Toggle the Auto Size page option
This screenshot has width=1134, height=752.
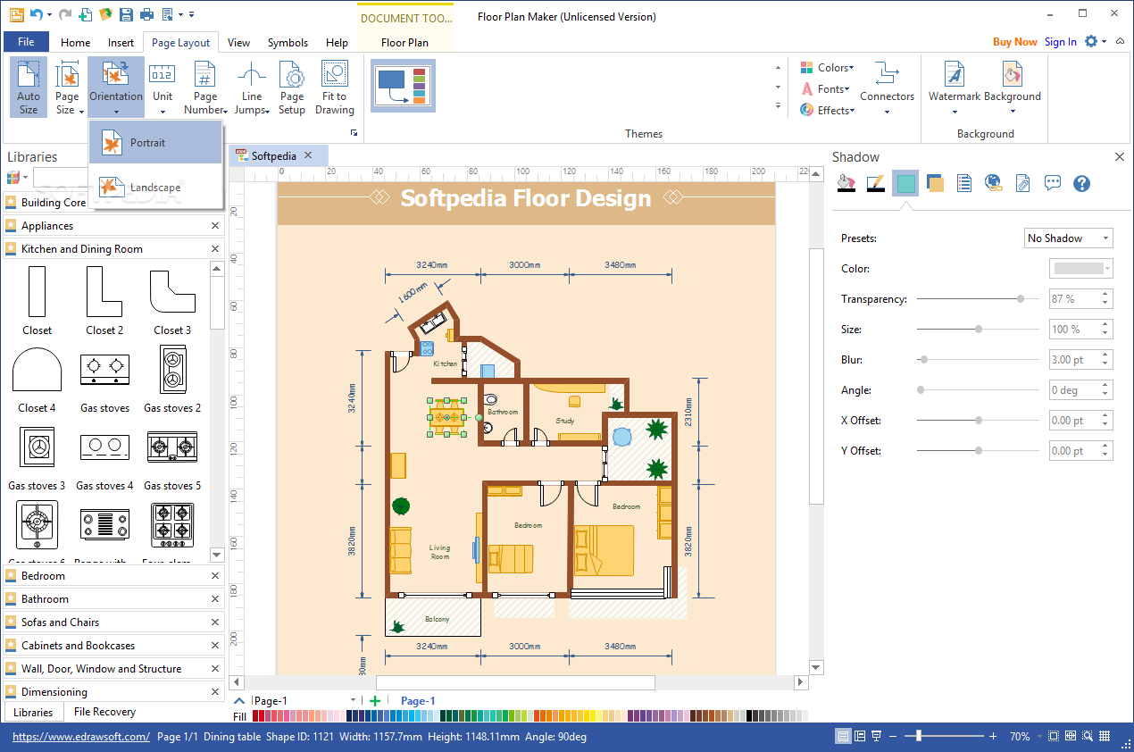[x=29, y=88]
